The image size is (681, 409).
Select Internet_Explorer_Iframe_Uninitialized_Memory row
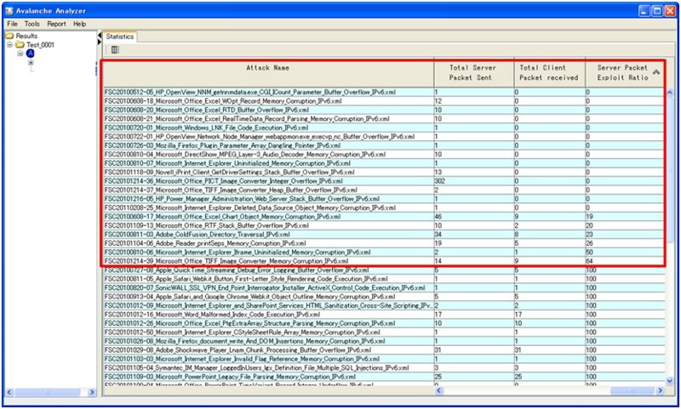tap(384, 252)
